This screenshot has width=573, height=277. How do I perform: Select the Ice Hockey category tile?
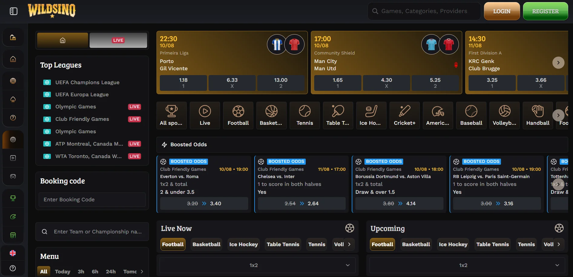pos(371,115)
